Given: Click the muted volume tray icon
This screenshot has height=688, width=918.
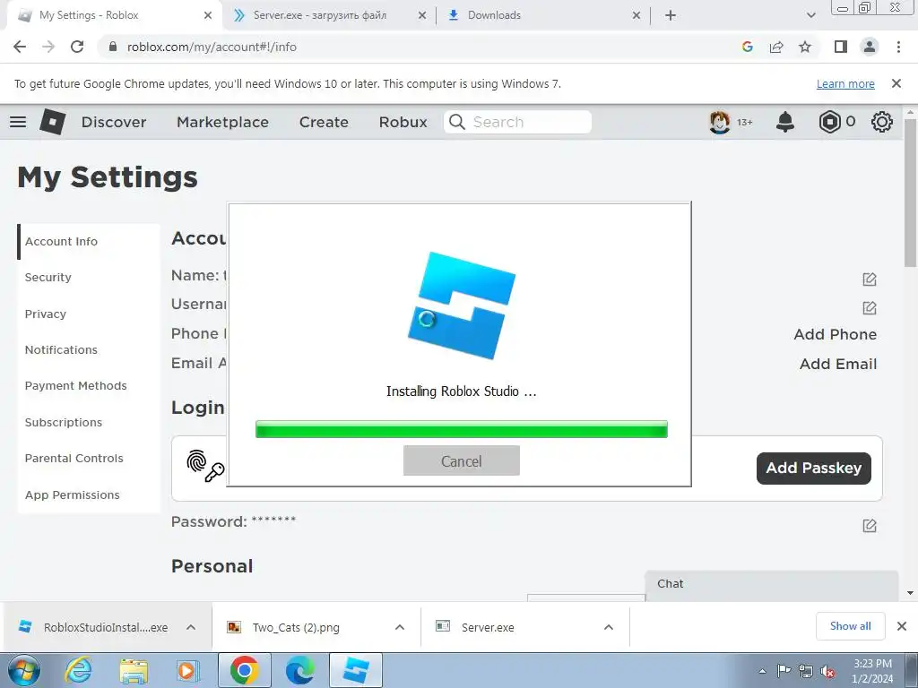Looking at the screenshot, I should coord(827,671).
